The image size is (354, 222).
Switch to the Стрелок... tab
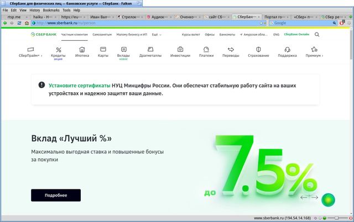130,17
